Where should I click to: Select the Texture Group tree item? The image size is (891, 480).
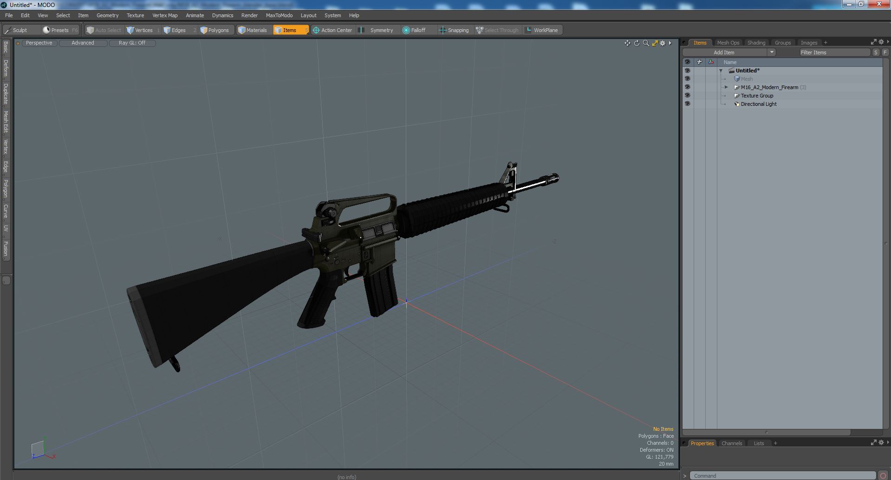pyautogui.click(x=757, y=96)
